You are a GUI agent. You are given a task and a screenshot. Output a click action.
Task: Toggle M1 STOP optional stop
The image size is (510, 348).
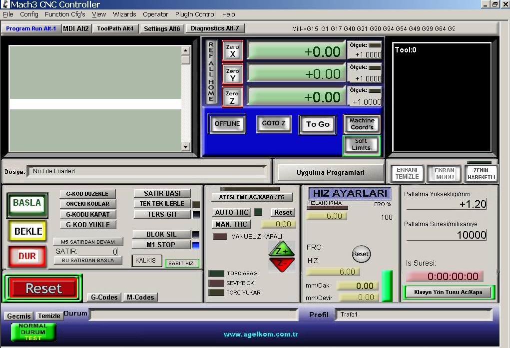161,245
